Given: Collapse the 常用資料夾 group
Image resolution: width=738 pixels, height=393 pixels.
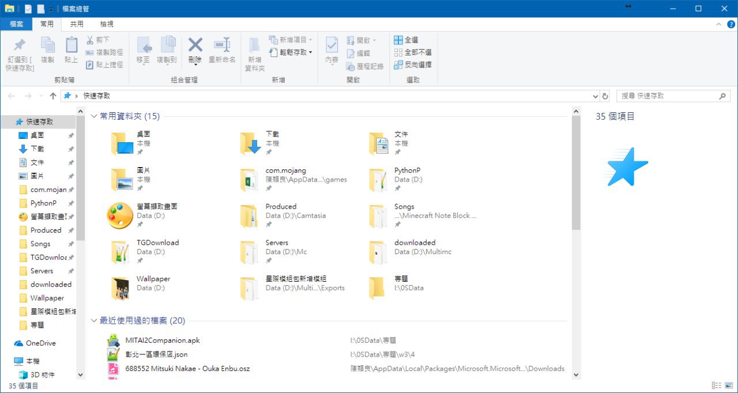Looking at the screenshot, I should [94, 116].
